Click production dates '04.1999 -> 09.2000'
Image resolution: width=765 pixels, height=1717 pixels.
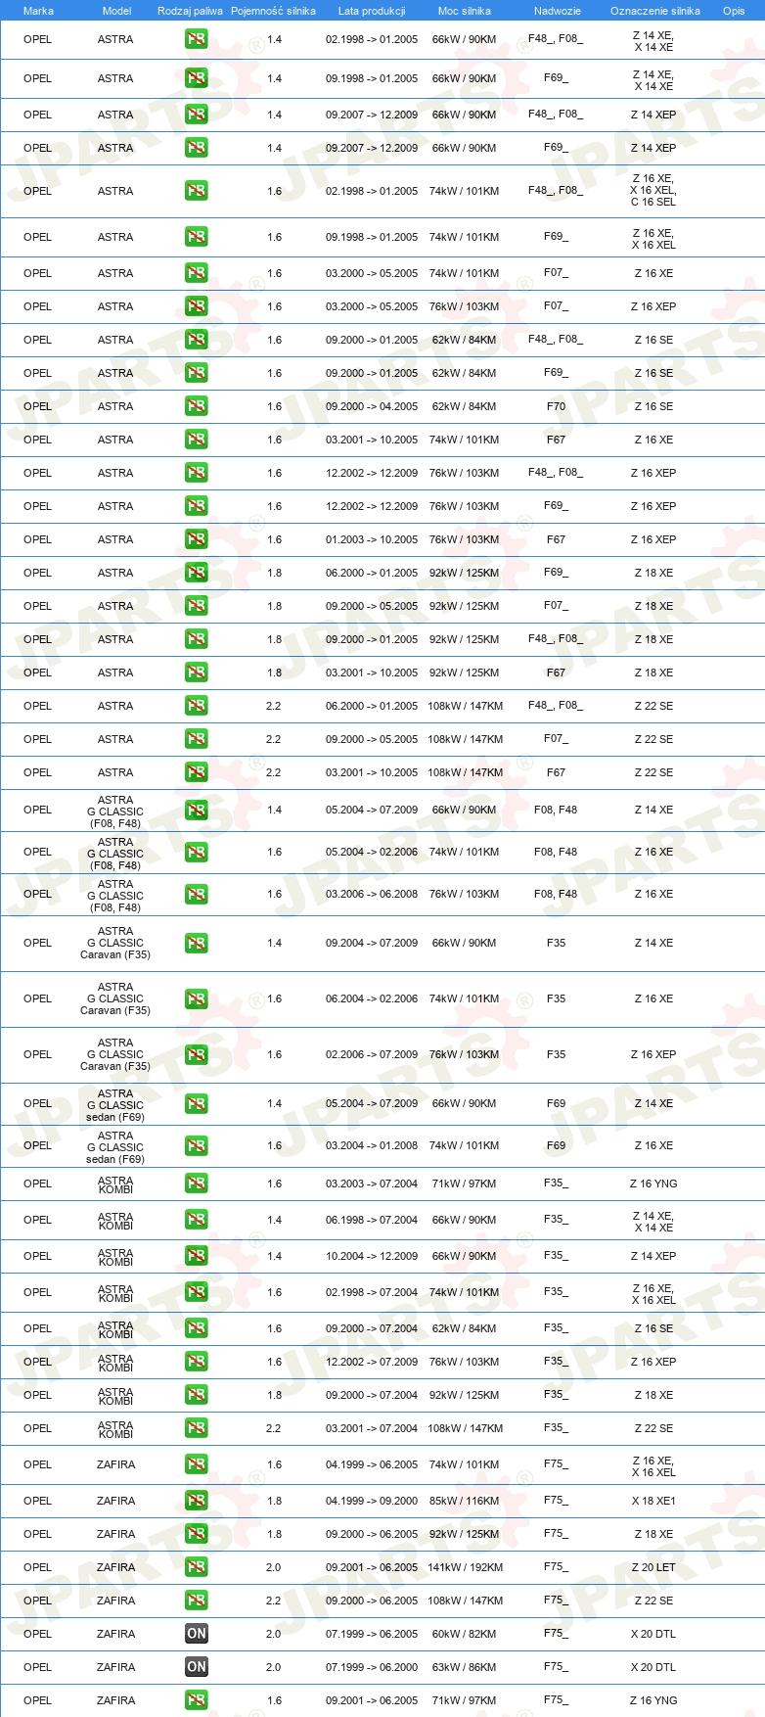click(x=372, y=1501)
